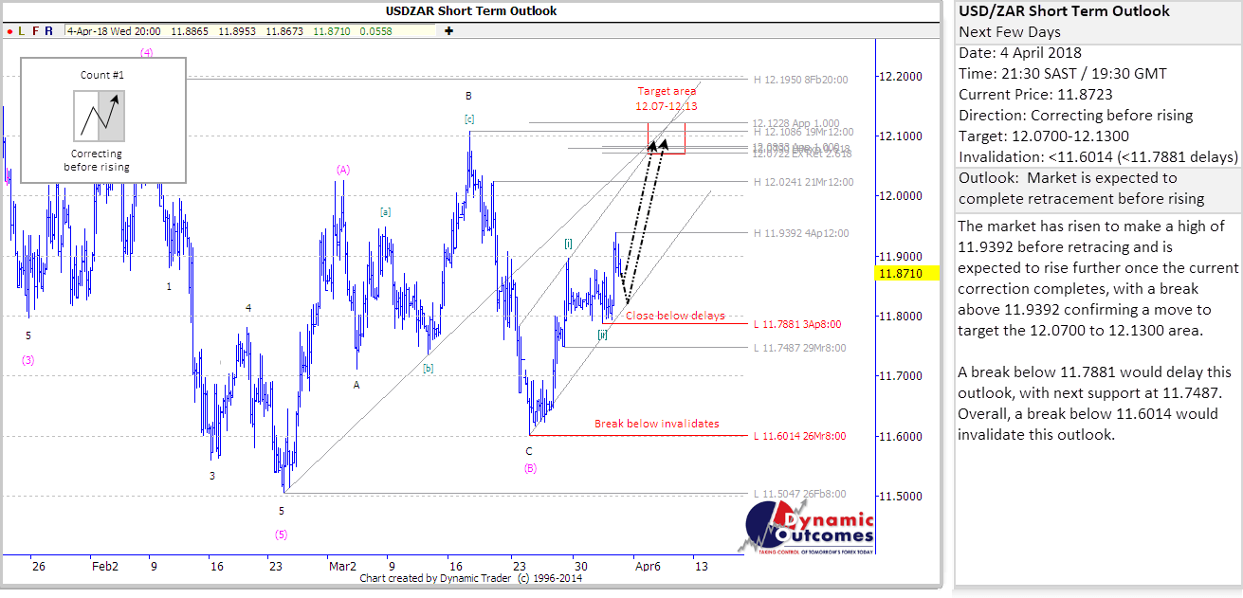Click the 'H 12.1086 19Mr12:00' level label
Viewport: 1243px width, 598px height.
[x=803, y=132]
